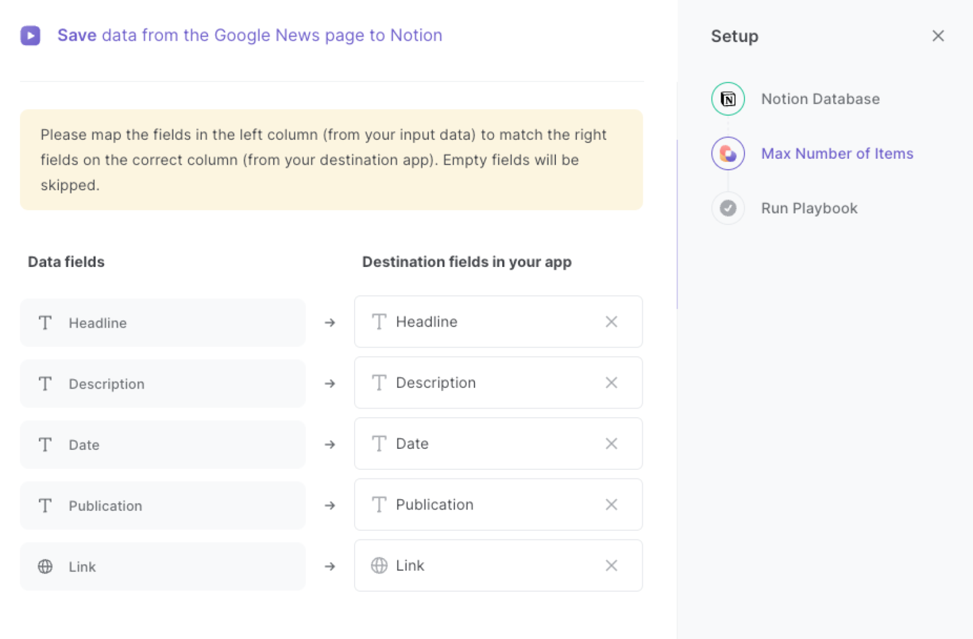Screen dimensions: 973x639
Task: Click the globe icon in Link destination field
Action: 379,565
